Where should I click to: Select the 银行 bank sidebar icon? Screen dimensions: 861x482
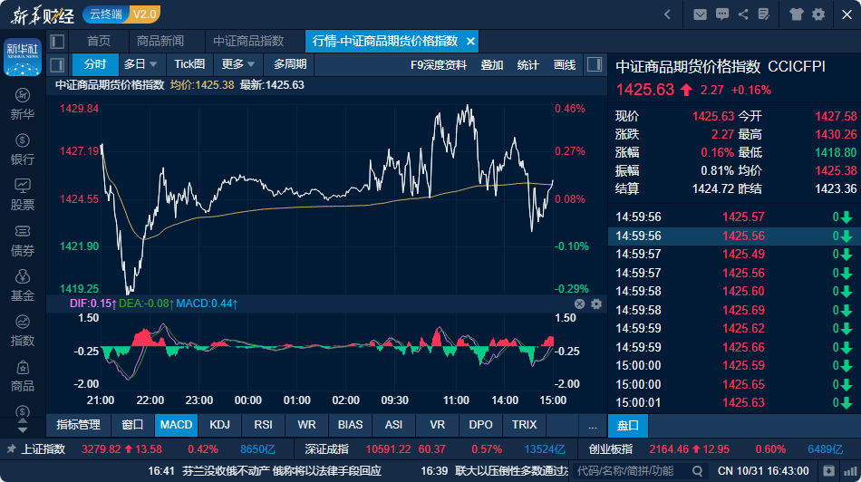click(x=23, y=149)
